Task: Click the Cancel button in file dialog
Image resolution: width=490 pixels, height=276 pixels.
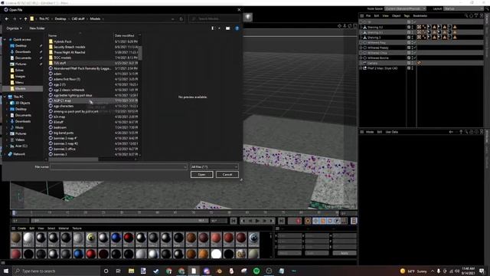Action: 227,175
